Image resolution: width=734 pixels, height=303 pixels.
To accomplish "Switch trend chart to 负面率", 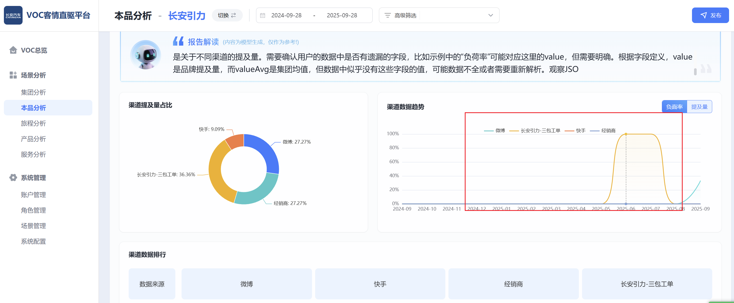I will tap(674, 107).
